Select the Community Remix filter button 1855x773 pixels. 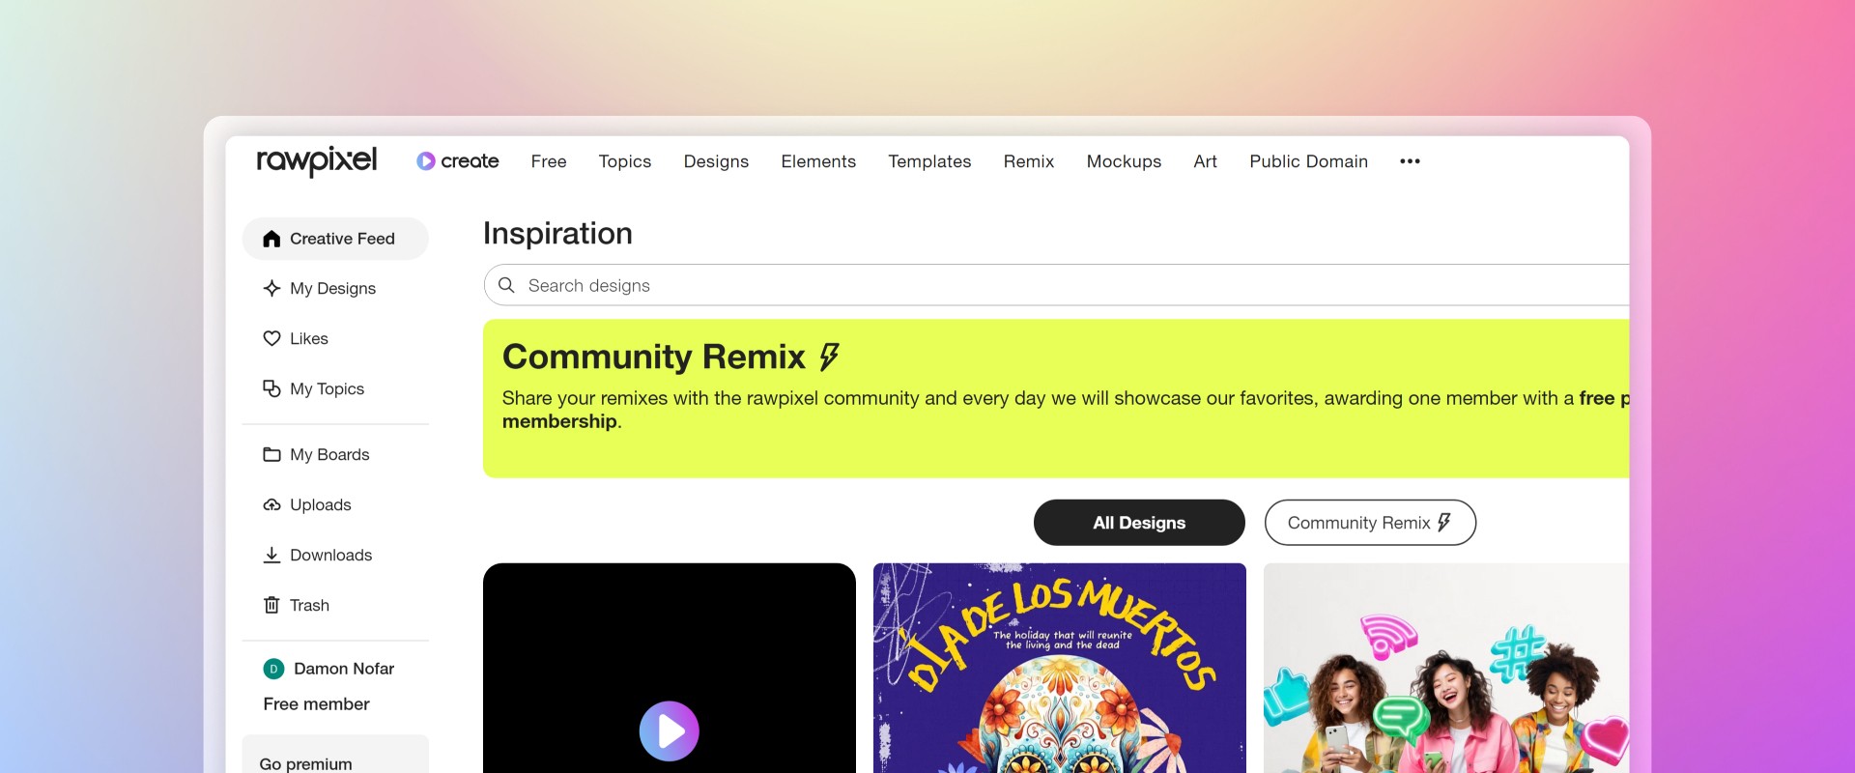1370,523
